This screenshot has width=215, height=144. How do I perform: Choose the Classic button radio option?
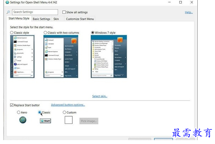coord(40,112)
